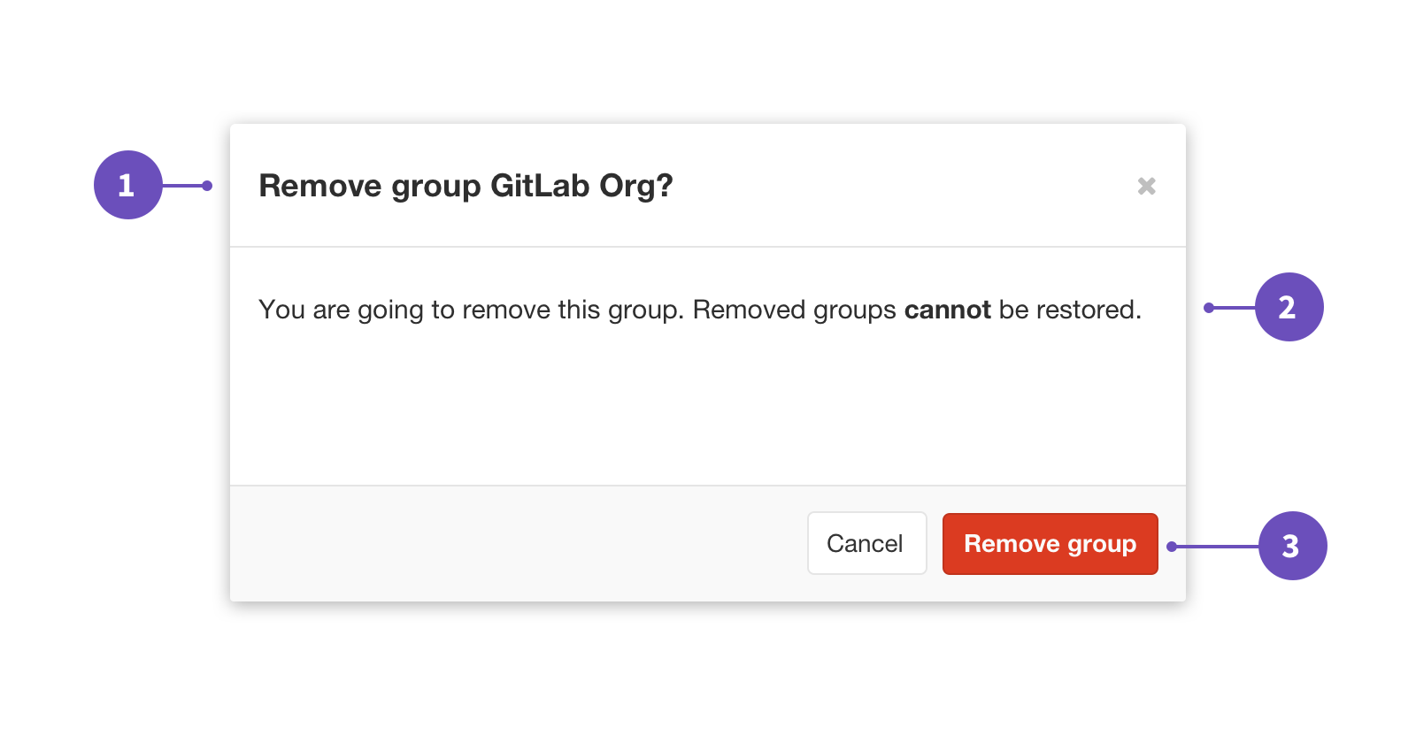This screenshot has width=1416, height=743.
Task: Click the phrase "Removed groups" in the warning
Action: [794, 310]
